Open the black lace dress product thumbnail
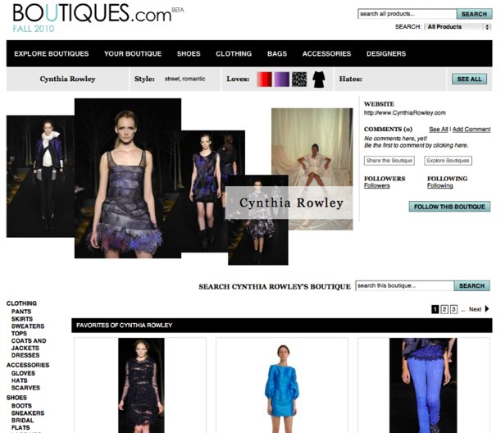501x433 pixels. pyautogui.click(x=141, y=385)
